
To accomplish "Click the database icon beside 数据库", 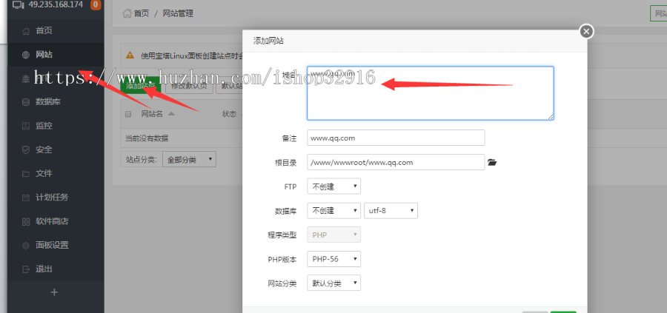I will tap(26, 102).
